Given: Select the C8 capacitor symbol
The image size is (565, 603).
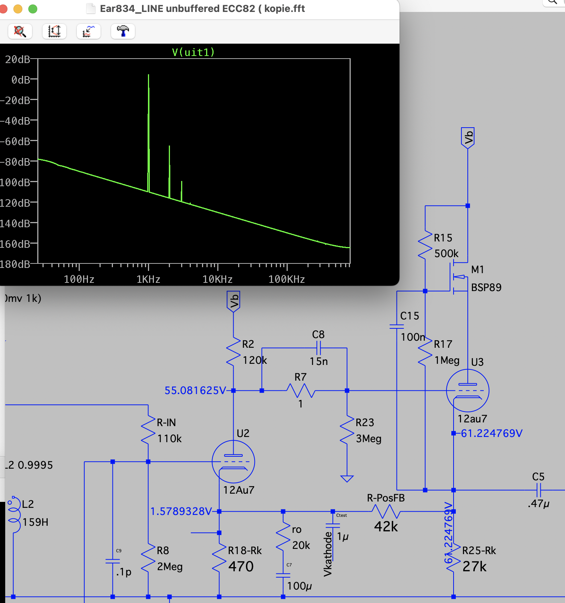Looking at the screenshot, I should pos(318,348).
